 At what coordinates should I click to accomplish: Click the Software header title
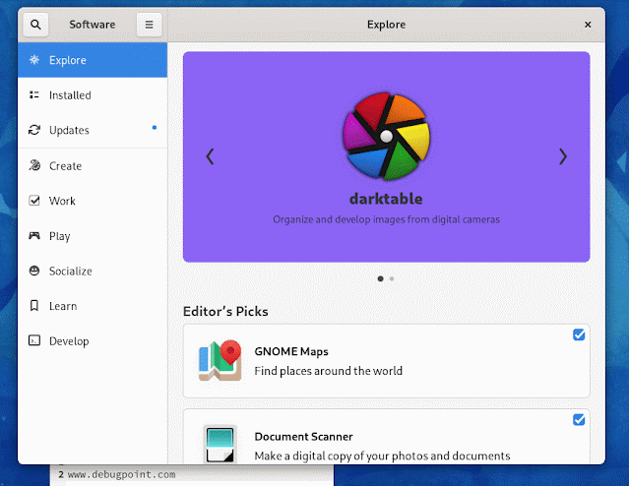93,25
